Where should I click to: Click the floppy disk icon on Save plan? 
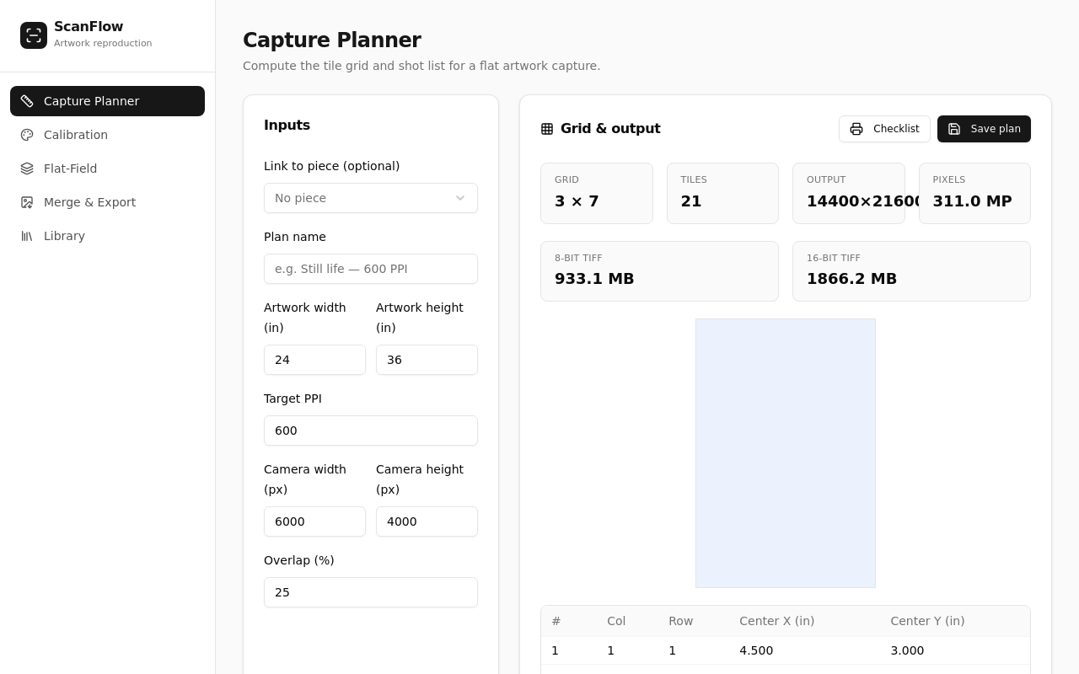[954, 129]
